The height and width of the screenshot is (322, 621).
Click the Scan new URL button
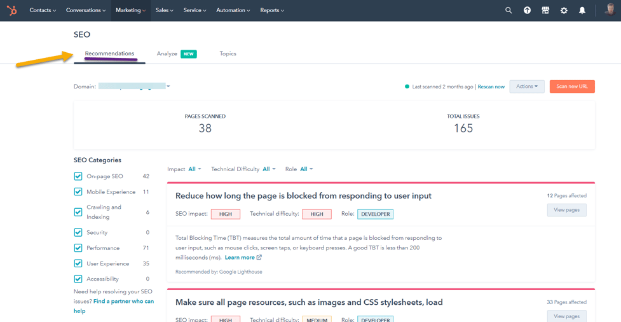[x=572, y=87]
